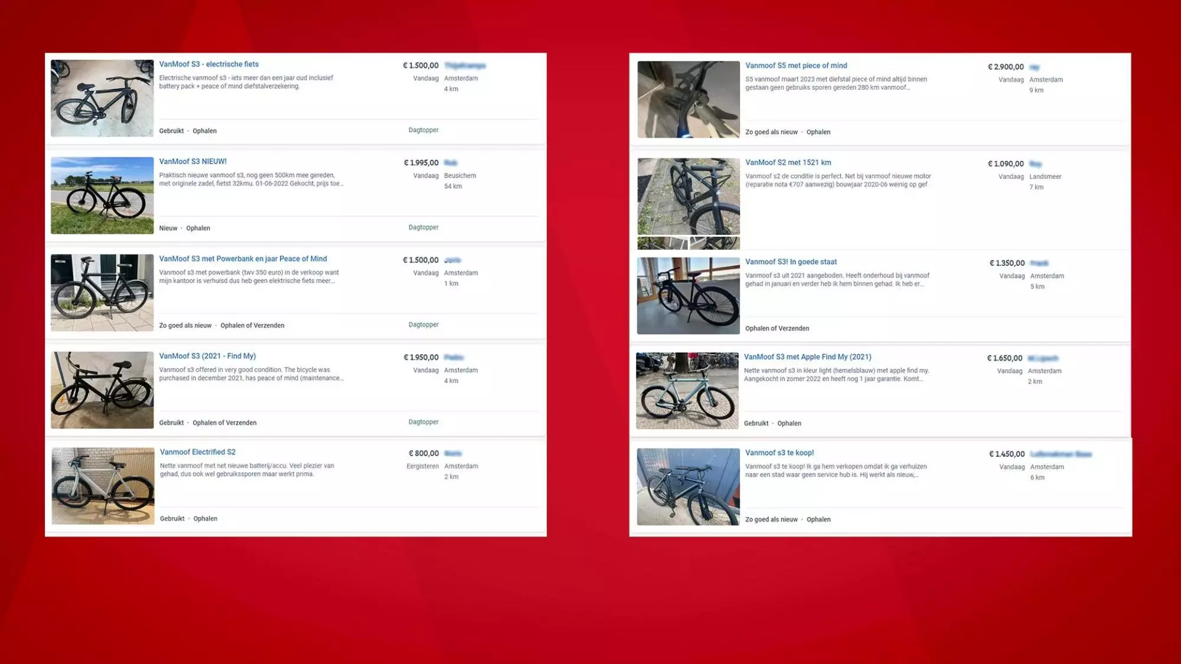The width and height of the screenshot is (1181, 664).
Task: Click the '5 km' distance
Action: (x=1038, y=287)
